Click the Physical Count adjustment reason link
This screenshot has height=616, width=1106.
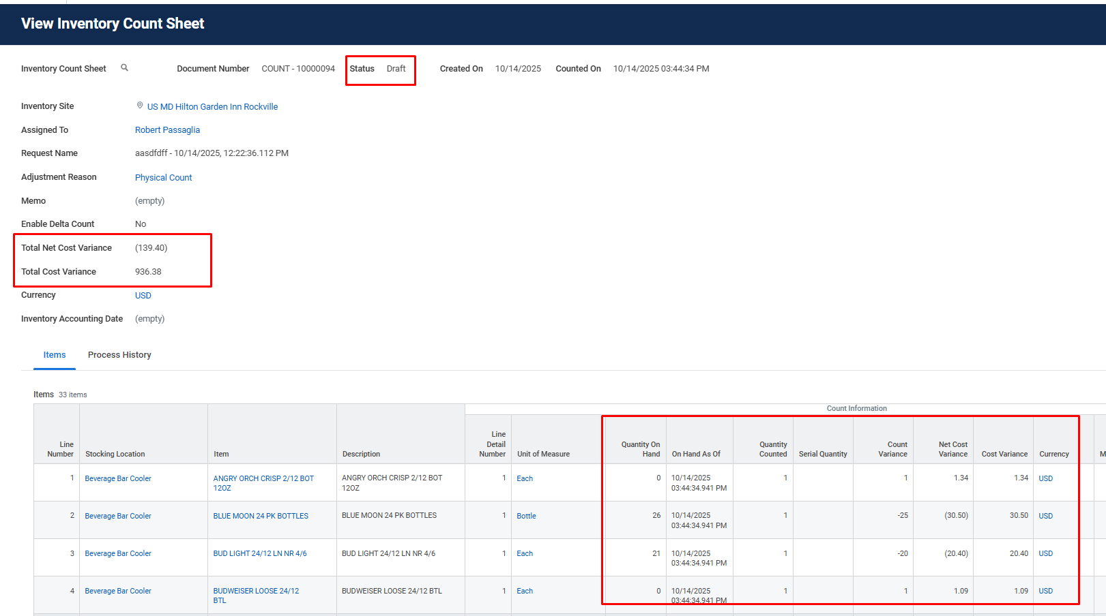pyautogui.click(x=163, y=178)
